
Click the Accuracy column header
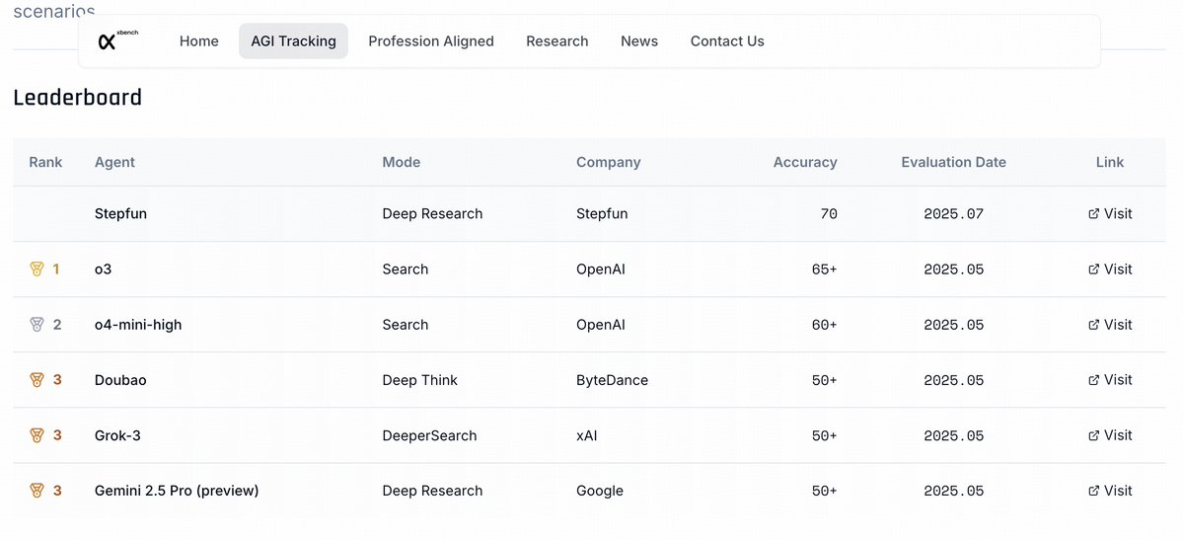pyautogui.click(x=805, y=162)
